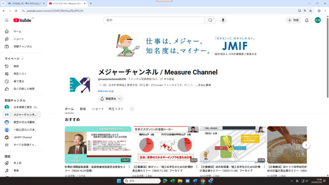Select the channel ホーム tab
This screenshot has height=185, width=329.
click(x=69, y=109)
